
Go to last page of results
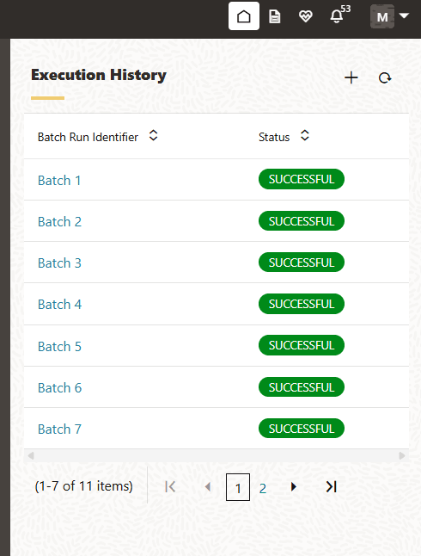click(x=332, y=487)
